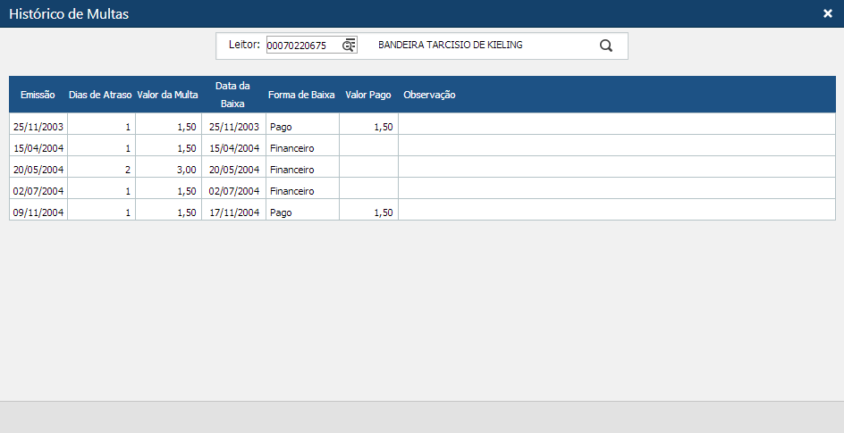Sort by Emissão column header

[x=38, y=95]
